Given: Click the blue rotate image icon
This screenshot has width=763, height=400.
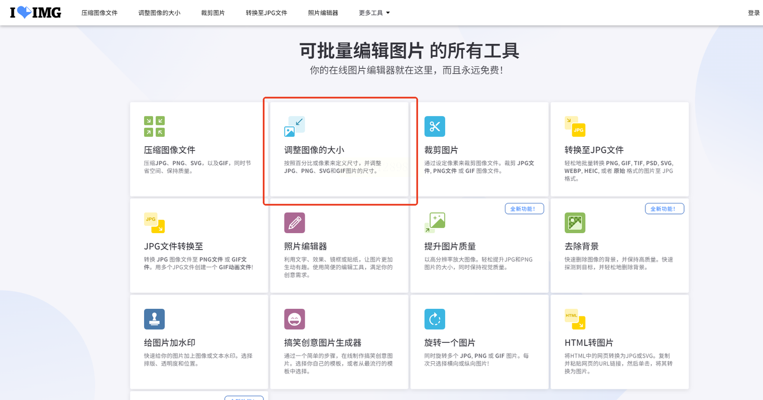Looking at the screenshot, I should tap(434, 319).
